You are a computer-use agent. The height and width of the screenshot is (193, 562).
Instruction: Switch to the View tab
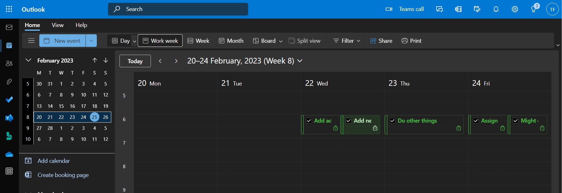pos(58,25)
